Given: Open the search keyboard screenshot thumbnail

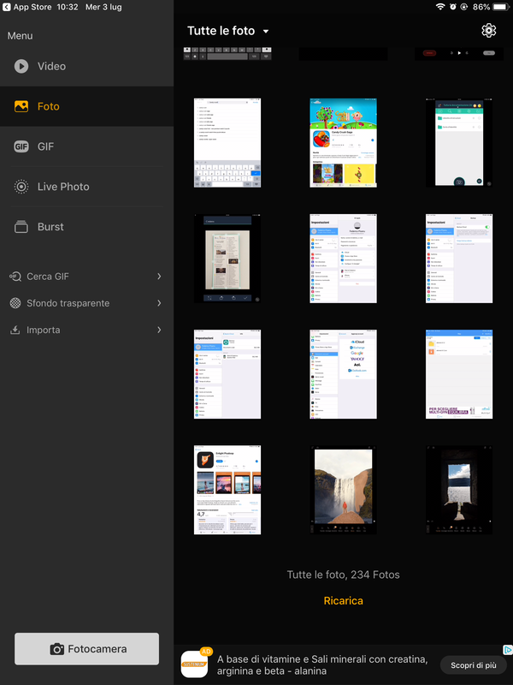Looking at the screenshot, I should (227, 142).
